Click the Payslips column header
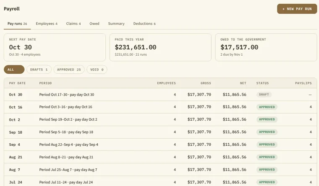This screenshot has width=319, height=186. [303, 83]
